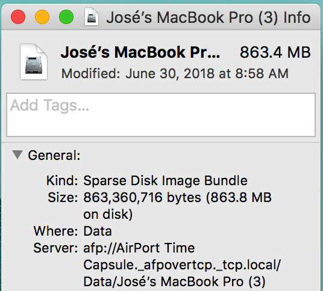Select the large disk image file icon
The width and height of the screenshot is (323, 291).
pyautogui.click(x=34, y=62)
